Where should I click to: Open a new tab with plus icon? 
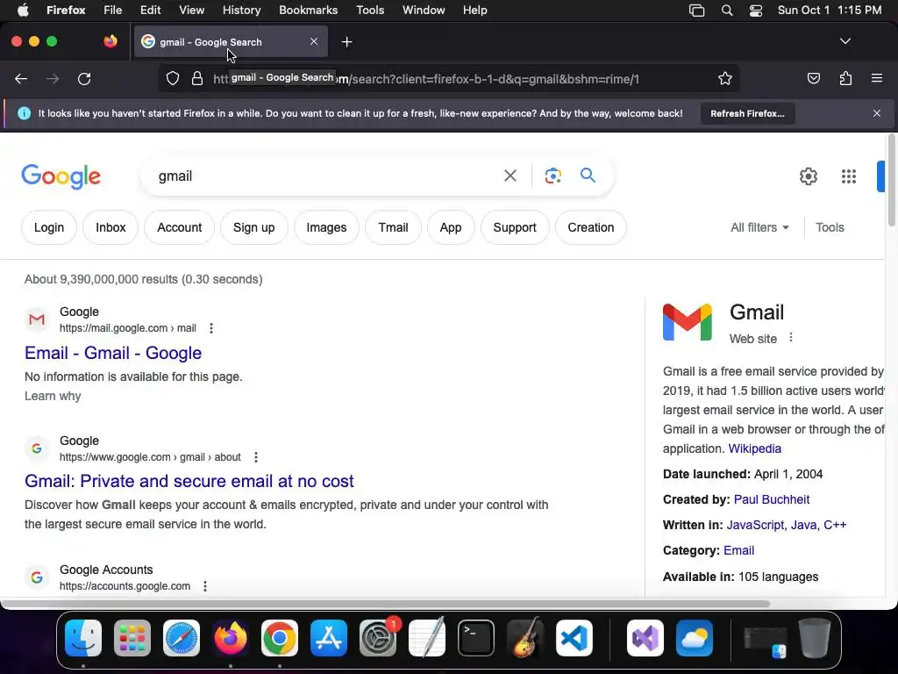pyautogui.click(x=346, y=42)
